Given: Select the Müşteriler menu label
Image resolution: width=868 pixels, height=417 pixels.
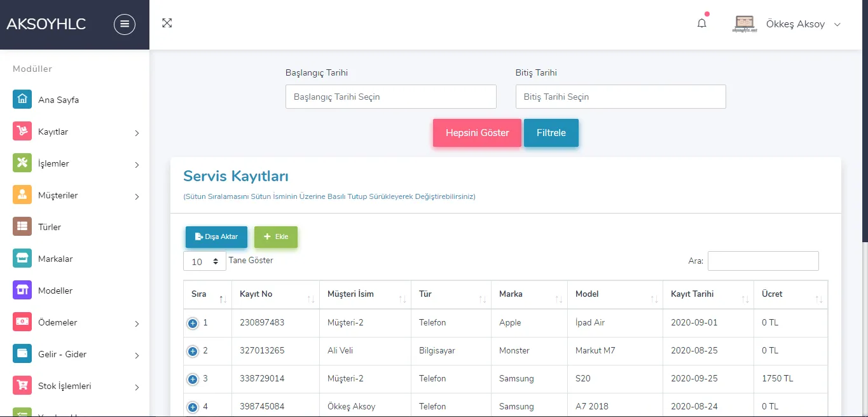Looking at the screenshot, I should click(x=58, y=195).
